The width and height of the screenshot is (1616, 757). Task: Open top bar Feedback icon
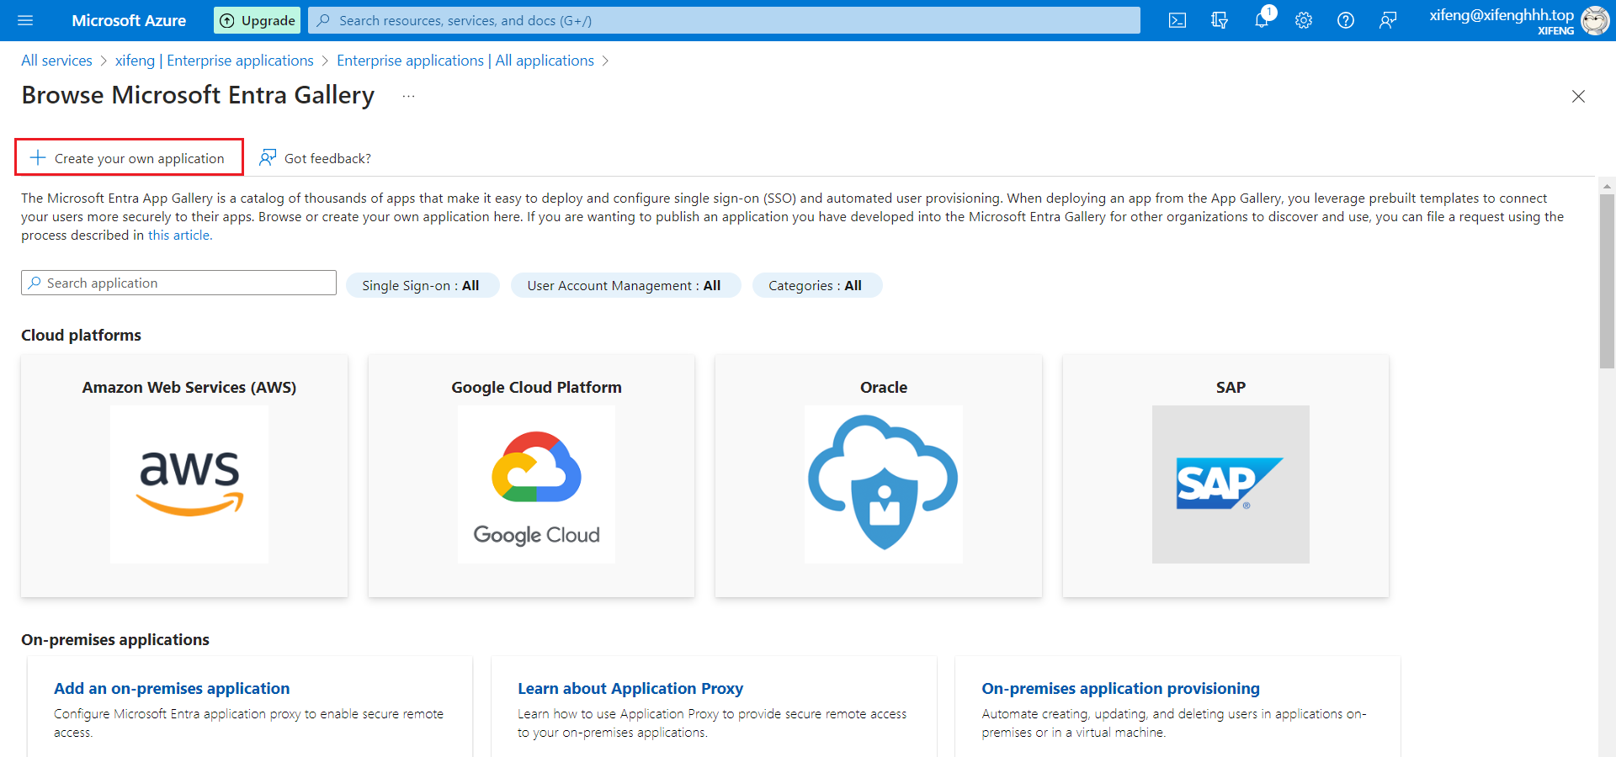1388,20
